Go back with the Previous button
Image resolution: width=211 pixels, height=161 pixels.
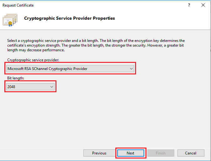pos(99,153)
